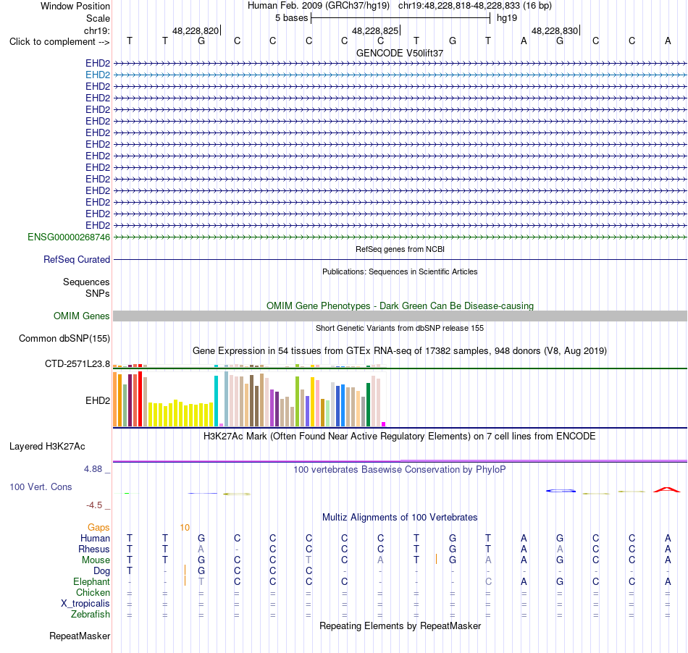This screenshot has height=653, width=688.
Task: Click 'Multiz Alignments of 100 Vertebrates' title
Action: (400, 518)
